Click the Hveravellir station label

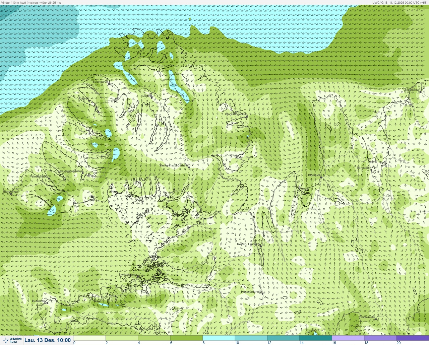pos(367,317)
